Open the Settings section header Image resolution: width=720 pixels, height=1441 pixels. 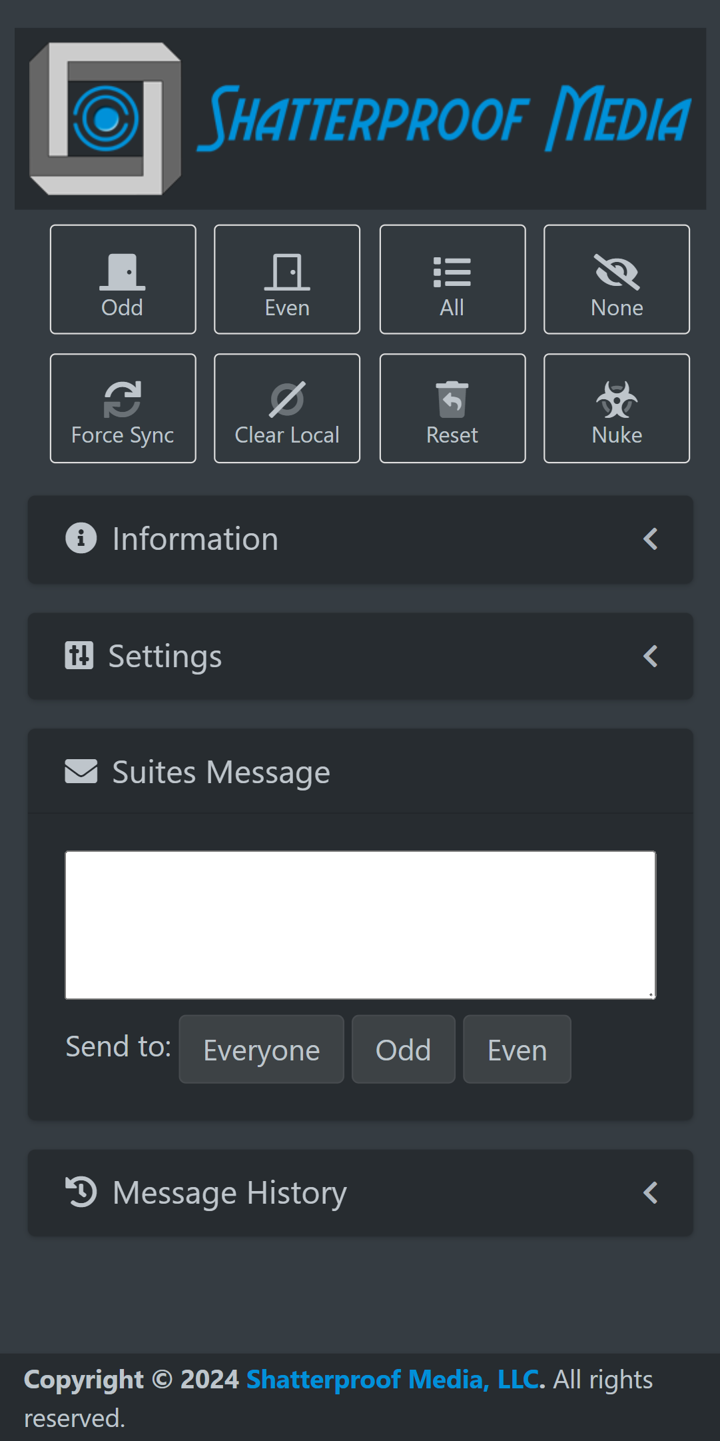[x=165, y=657]
